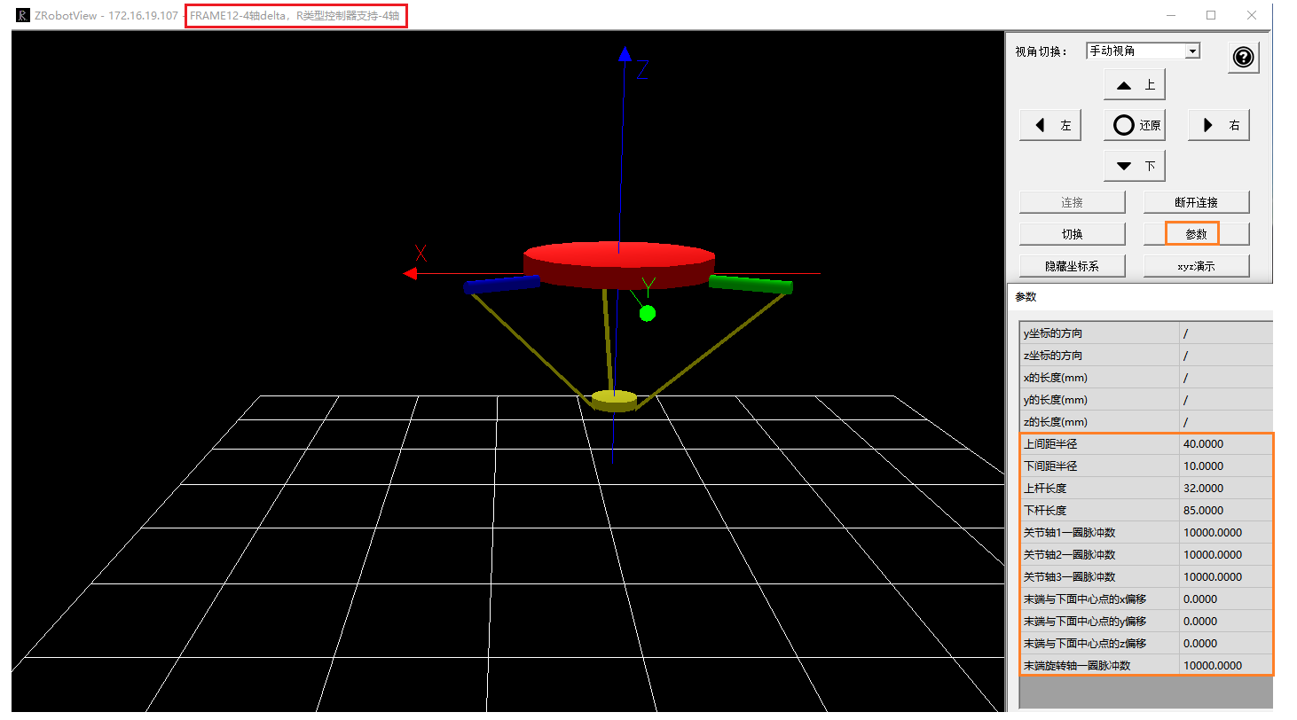Click the help question mark icon
Image resolution: width=1297 pixels, height=720 pixels.
coord(1244,58)
